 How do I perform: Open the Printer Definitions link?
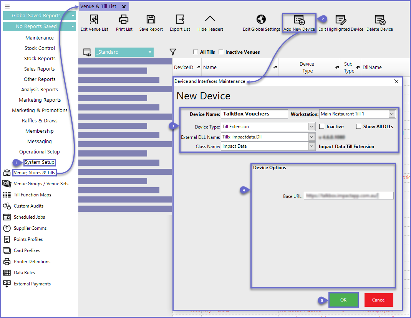(x=32, y=262)
